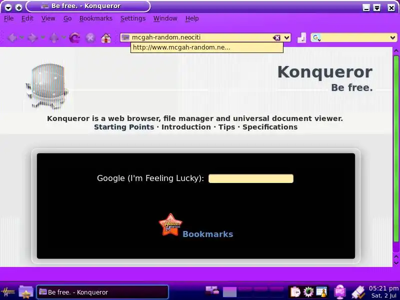Reload the current page
This screenshot has width=400, height=300.
click(74, 38)
